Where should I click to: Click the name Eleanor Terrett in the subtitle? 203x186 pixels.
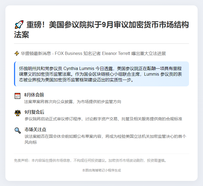click(x=116, y=53)
